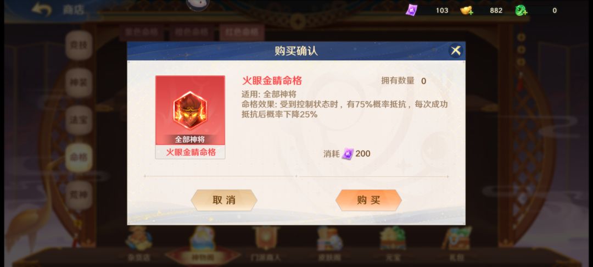Viewport: 593px width, 267px height.
Task: Open the 礼包 chest icon
Action: click(x=456, y=244)
